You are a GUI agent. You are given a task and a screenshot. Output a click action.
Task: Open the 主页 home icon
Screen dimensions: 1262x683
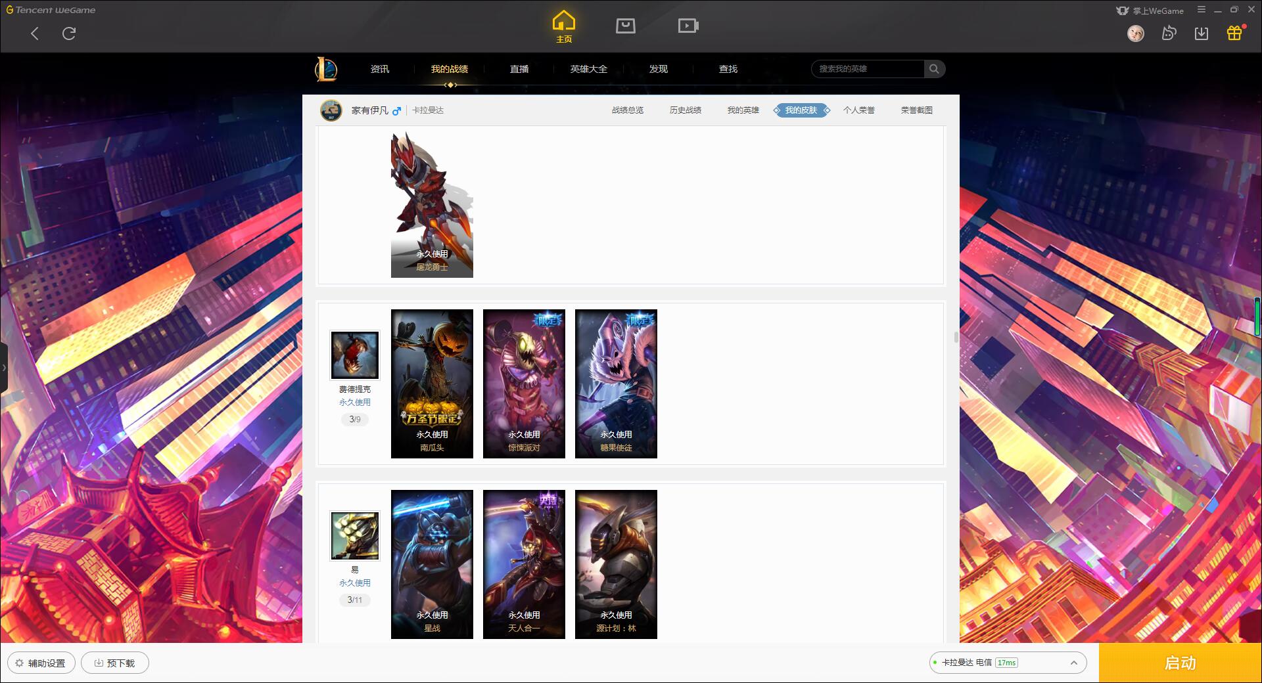pos(563,27)
